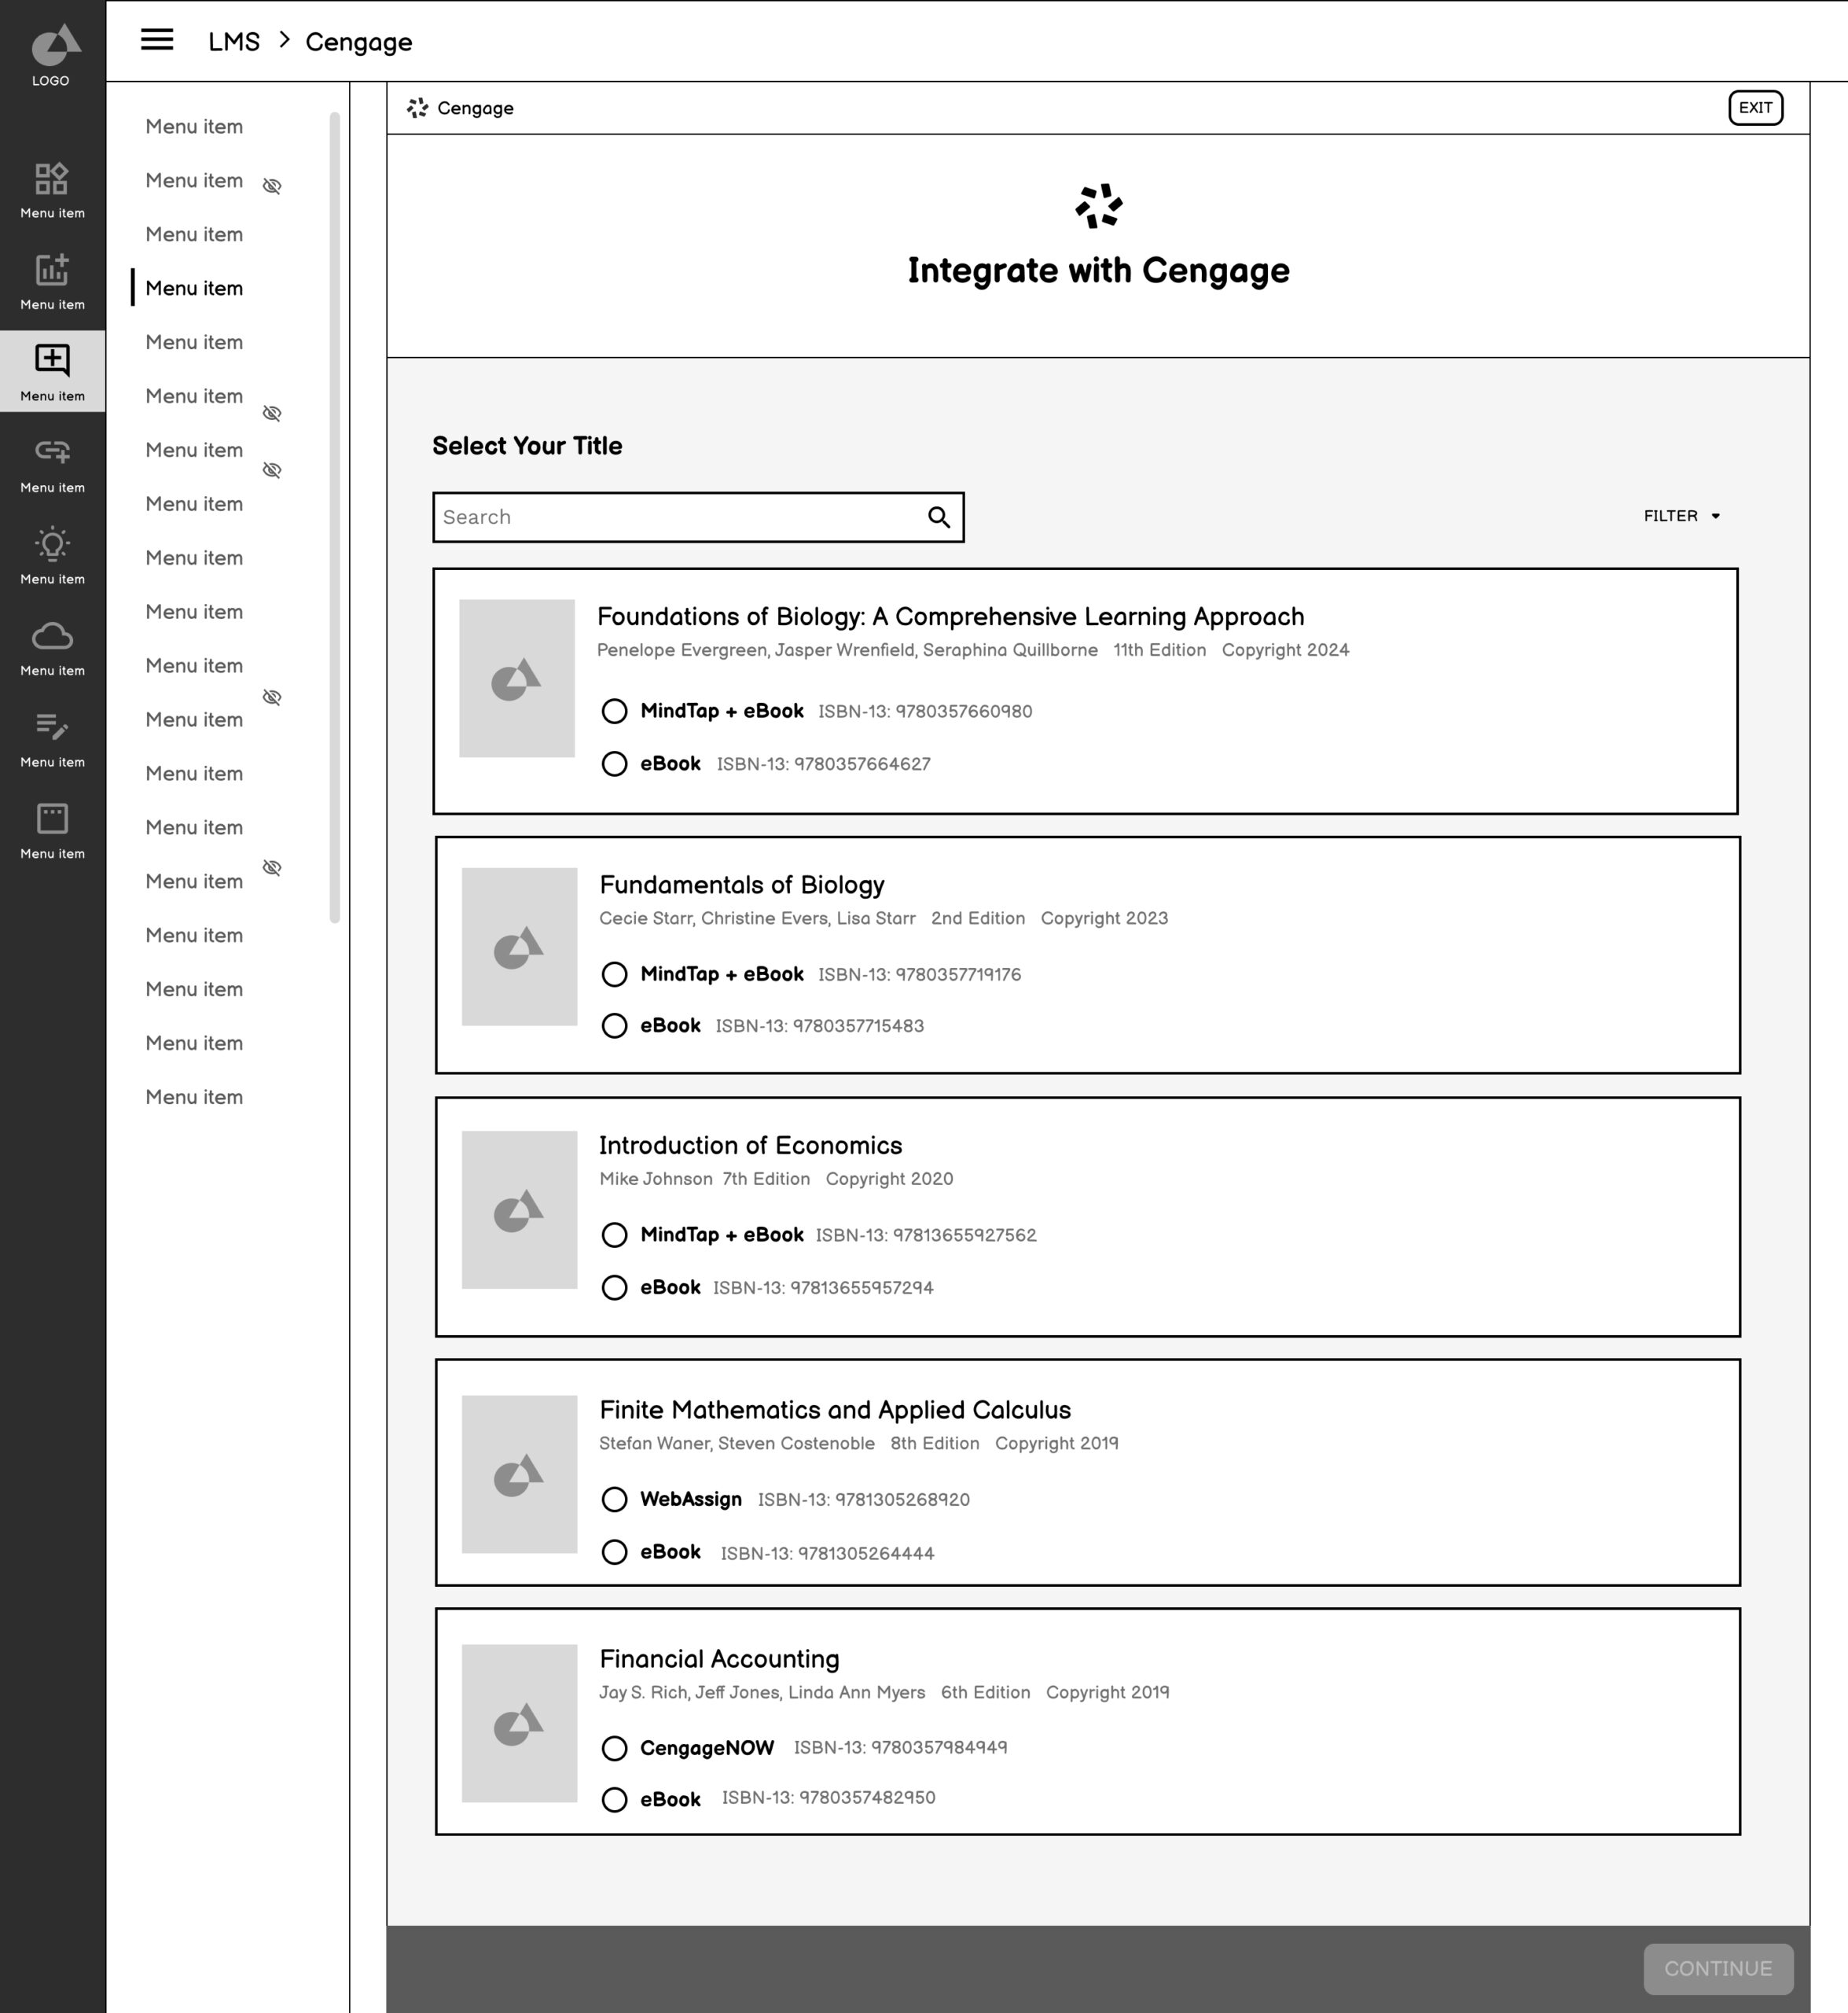Click title 'Foundations of Biology: A Comprehensive Learning Approach'
The width and height of the screenshot is (1848, 2013).
point(950,616)
